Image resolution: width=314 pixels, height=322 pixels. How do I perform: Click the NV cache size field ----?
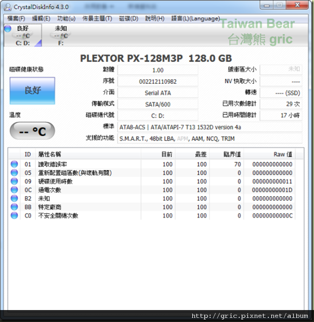(x=281, y=82)
